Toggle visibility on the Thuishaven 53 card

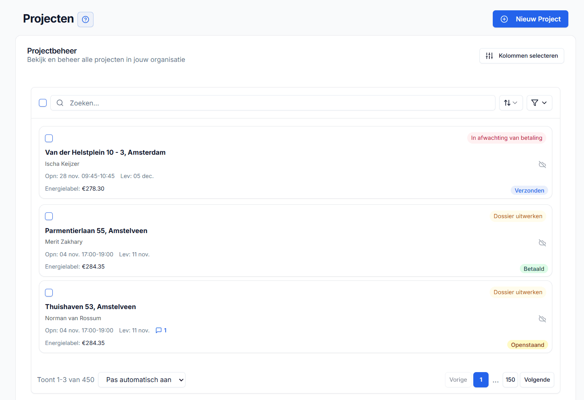542,319
